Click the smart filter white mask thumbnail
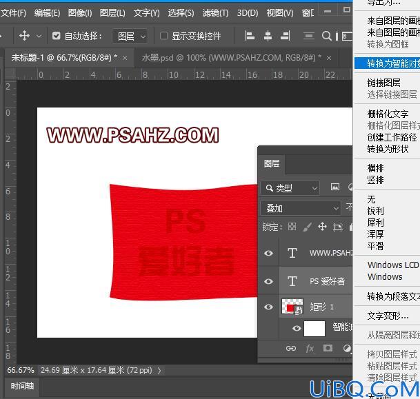Viewport: 420px width, 399px height. tap(314, 328)
